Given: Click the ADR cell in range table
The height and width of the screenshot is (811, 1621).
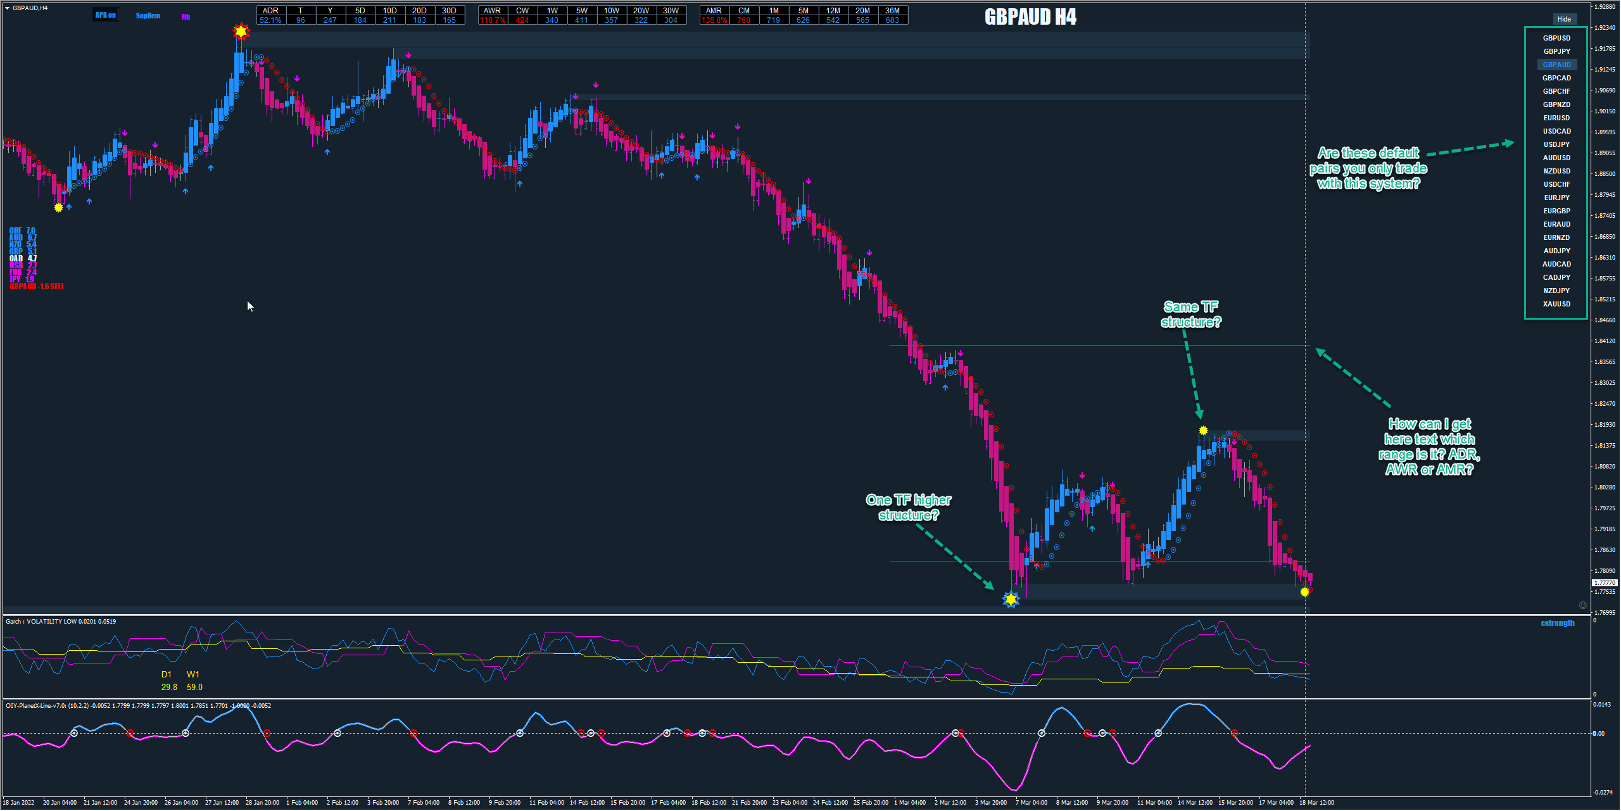Looking at the screenshot, I should [270, 11].
